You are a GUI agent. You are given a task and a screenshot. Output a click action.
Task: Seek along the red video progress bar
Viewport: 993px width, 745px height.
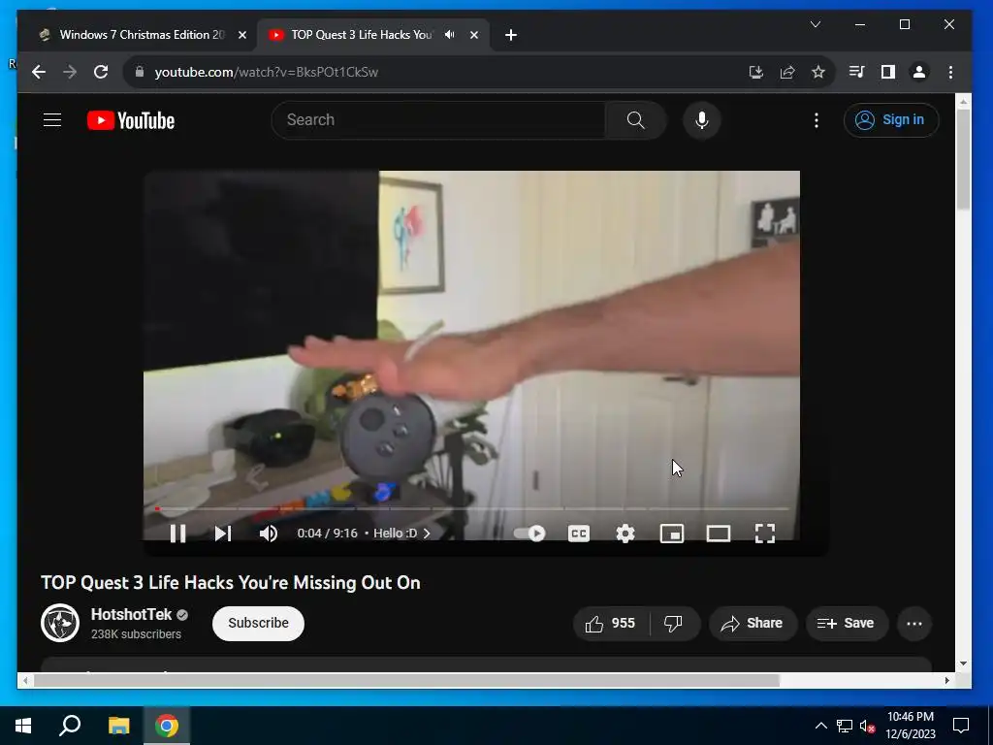click(x=472, y=508)
